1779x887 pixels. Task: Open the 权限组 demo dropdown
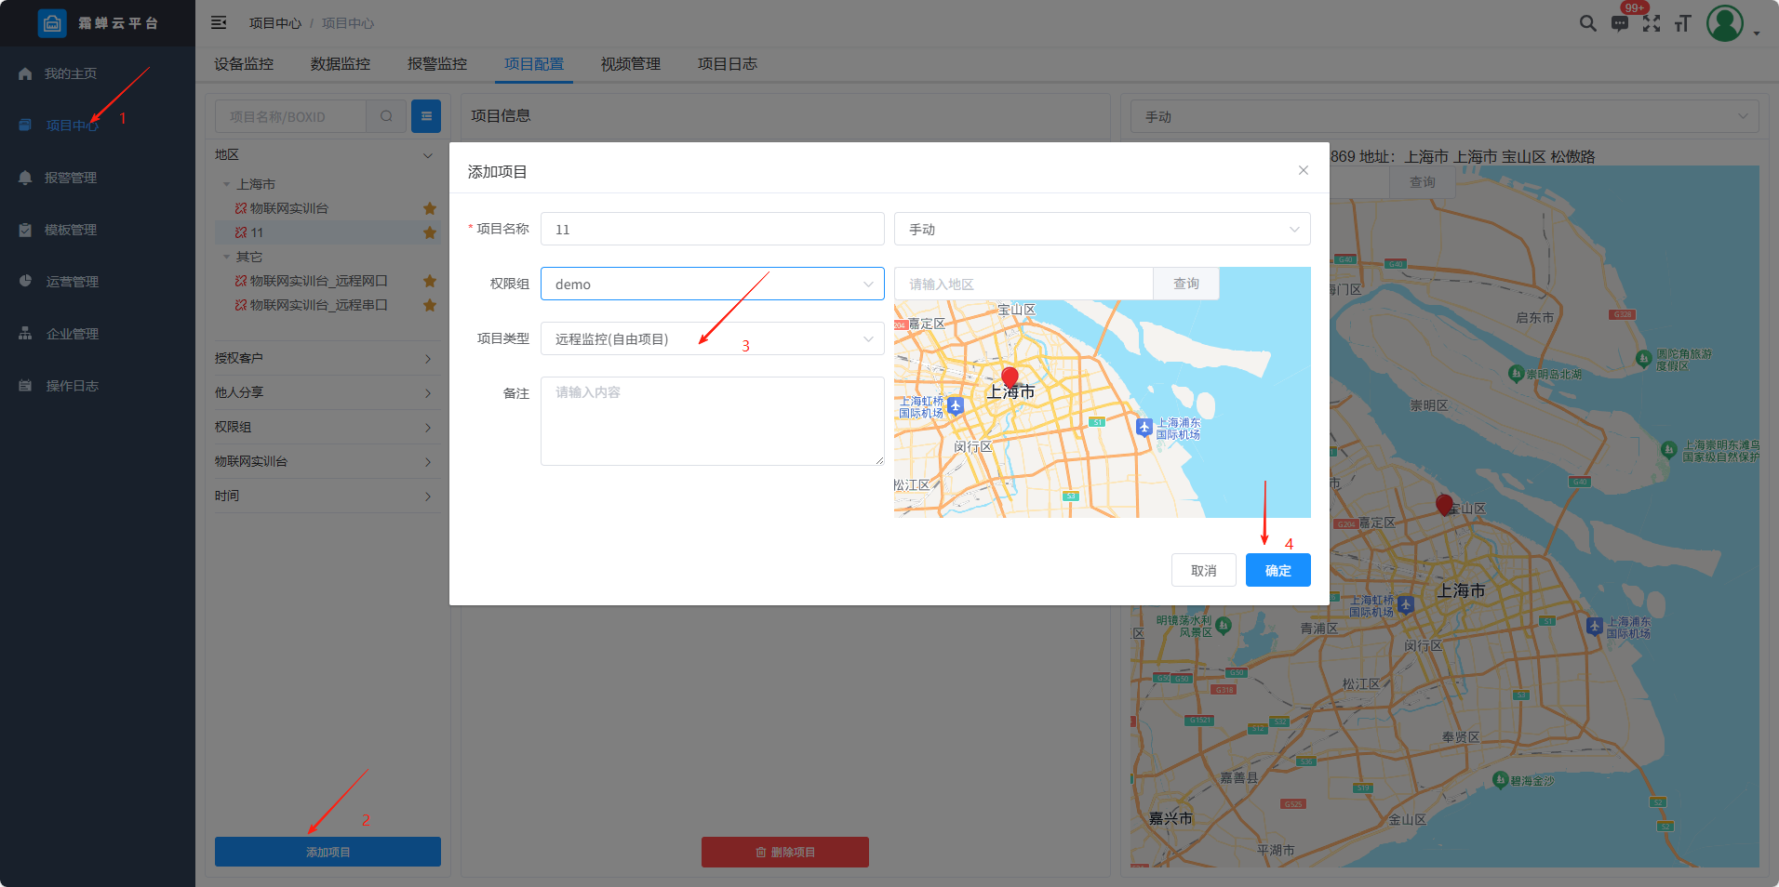point(712,284)
